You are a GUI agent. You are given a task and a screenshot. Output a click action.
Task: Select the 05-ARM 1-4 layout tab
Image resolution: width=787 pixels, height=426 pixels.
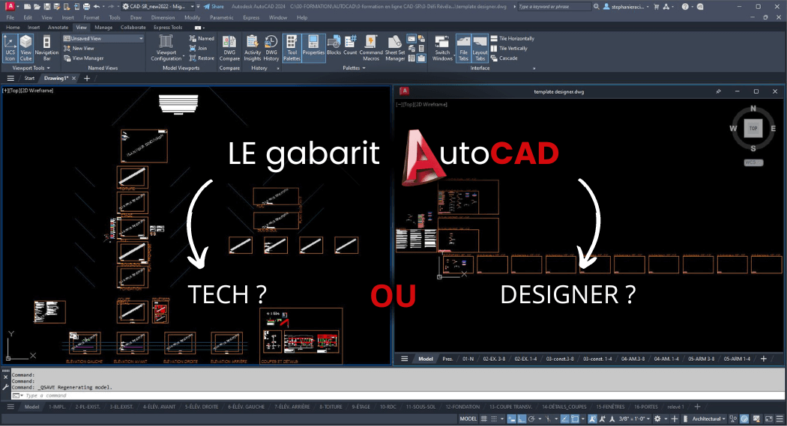pyautogui.click(x=737, y=359)
